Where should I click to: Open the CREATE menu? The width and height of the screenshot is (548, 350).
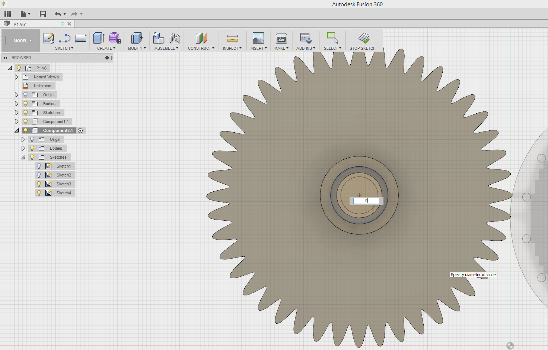[106, 48]
